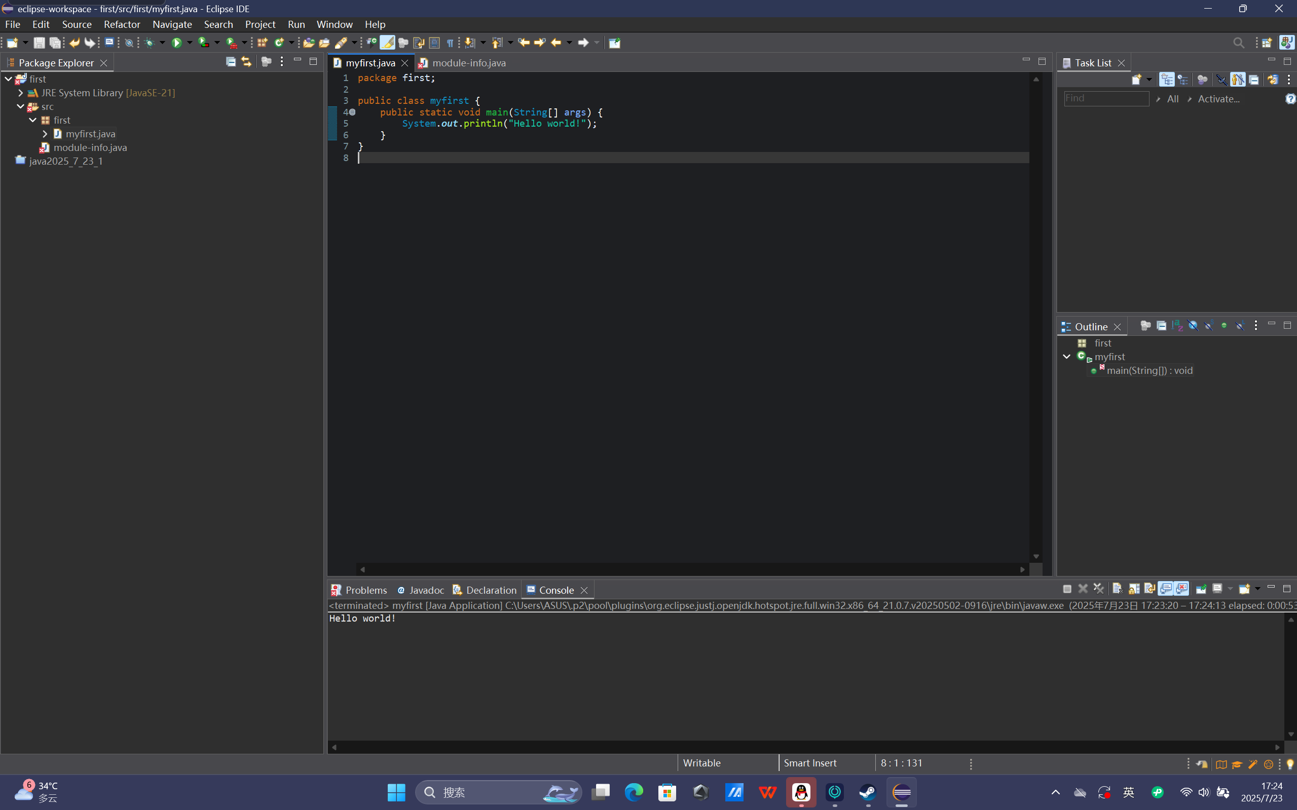Click the green Run button in toolbar
The width and height of the screenshot is (1297, 810).
pyautogui.click(x=176, y=43)
